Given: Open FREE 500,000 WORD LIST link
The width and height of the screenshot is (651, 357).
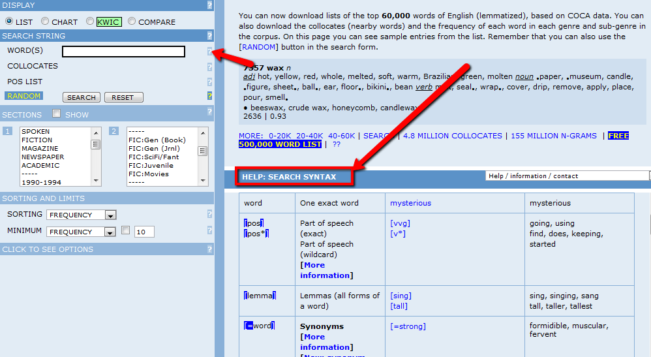Looking at the screenshot, I should tap(280, 144).
